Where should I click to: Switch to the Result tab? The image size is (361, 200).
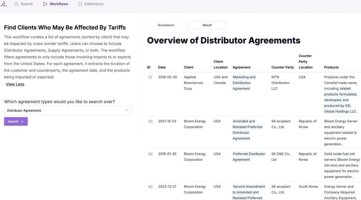(x=207, y=25)
